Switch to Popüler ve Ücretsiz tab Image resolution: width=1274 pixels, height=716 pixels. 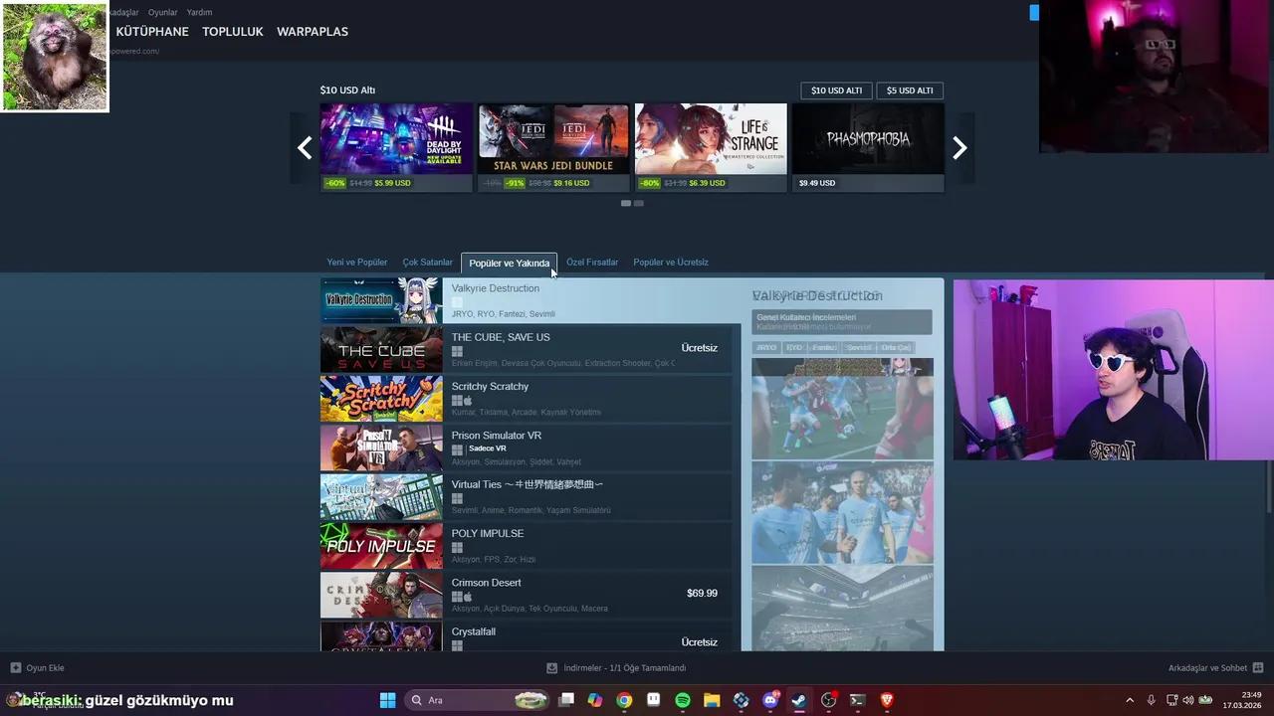coord(671,263)
